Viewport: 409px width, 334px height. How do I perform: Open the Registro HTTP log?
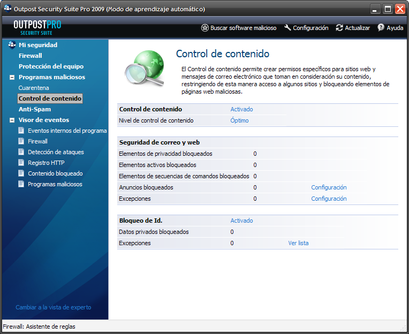(46, 162)
